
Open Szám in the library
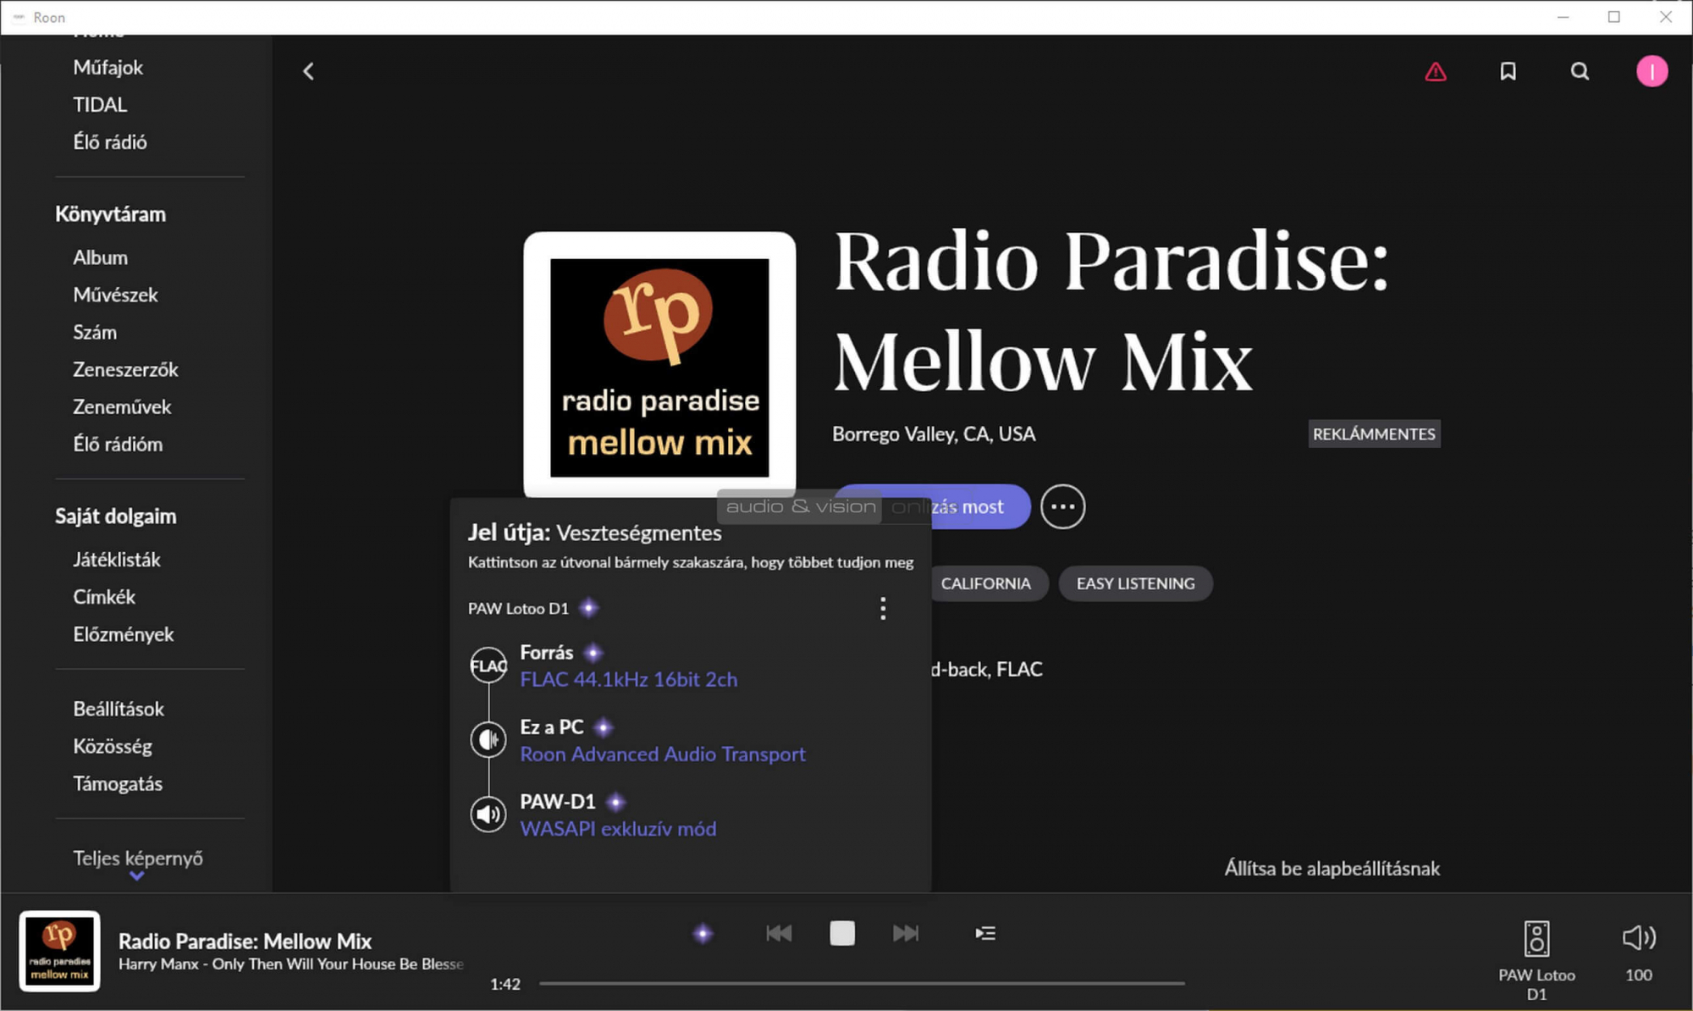click(x=95, y=332)
